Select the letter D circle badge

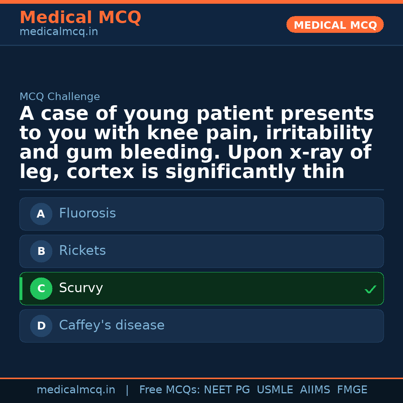coord(41,326)
